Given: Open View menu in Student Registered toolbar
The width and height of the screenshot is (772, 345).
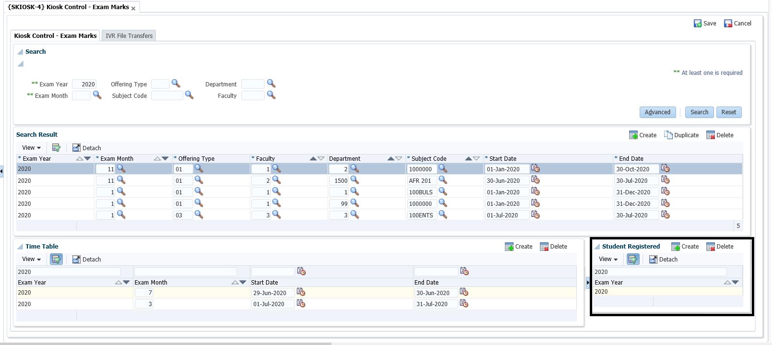Looking at the screenshot, I should point(608,259).
